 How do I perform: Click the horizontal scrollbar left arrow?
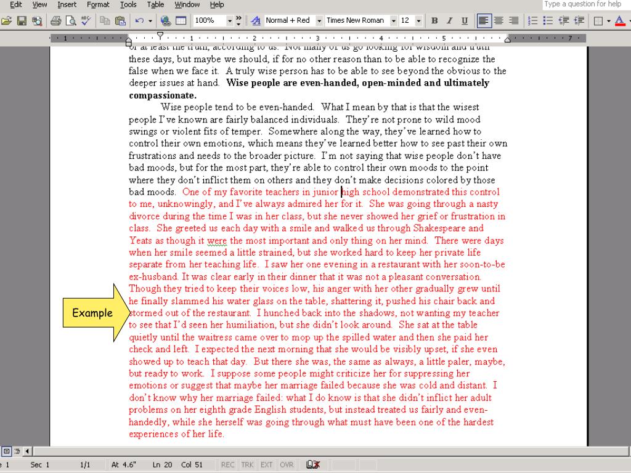point(27,451)
